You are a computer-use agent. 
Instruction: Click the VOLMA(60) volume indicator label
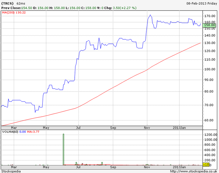point(10,132)
